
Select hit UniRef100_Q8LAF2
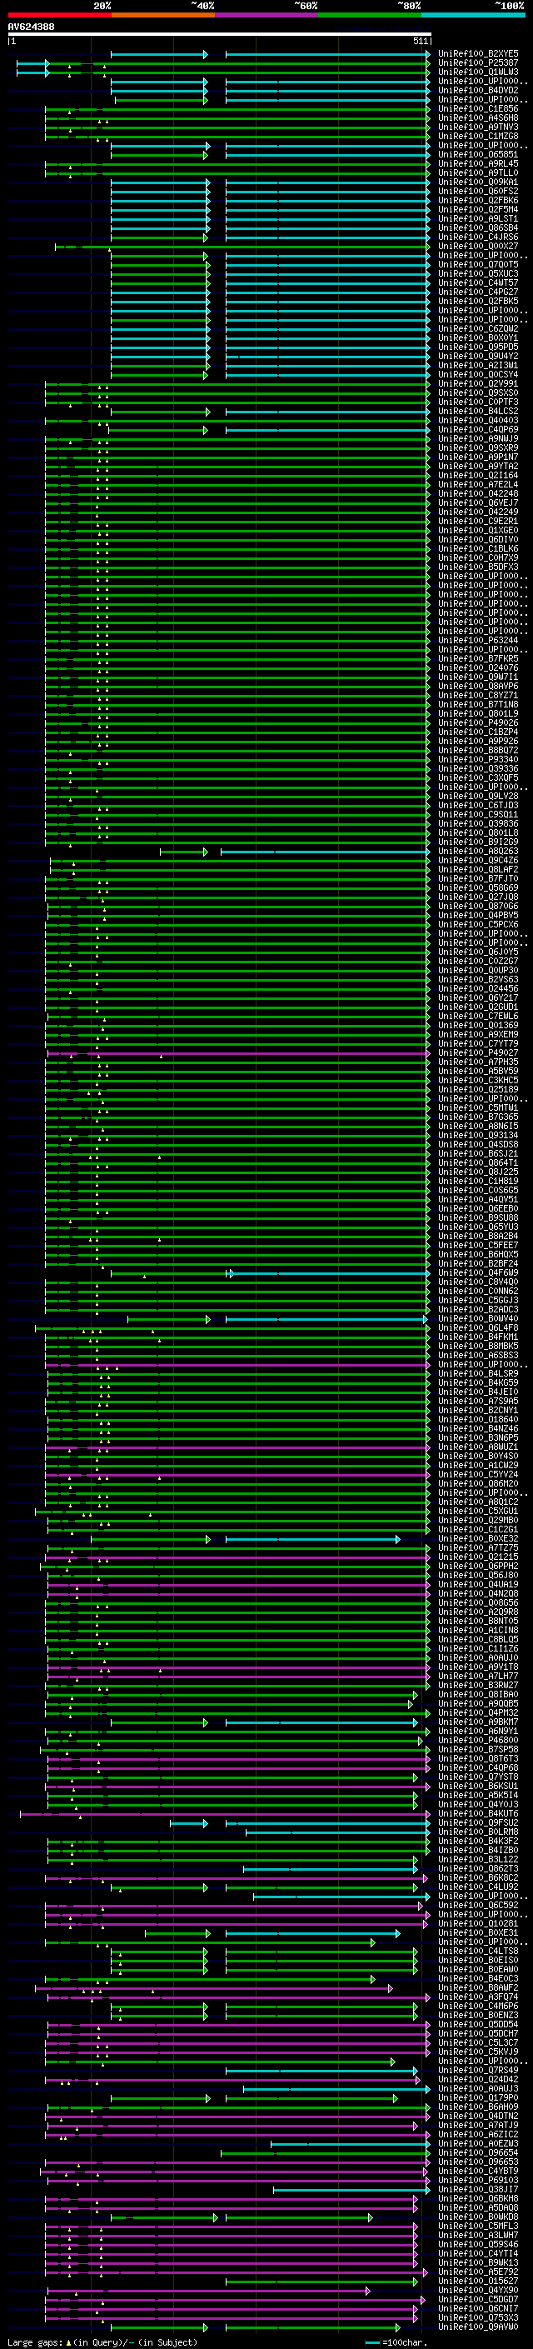pyautogui.click(x=477, y=870)
